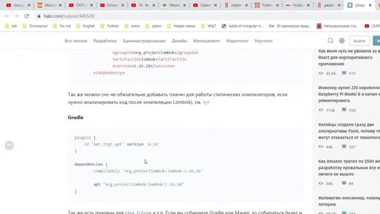Open article Математик-пенсионер
The width and height of the screenshot is (380, 214).
coord(349,201)
